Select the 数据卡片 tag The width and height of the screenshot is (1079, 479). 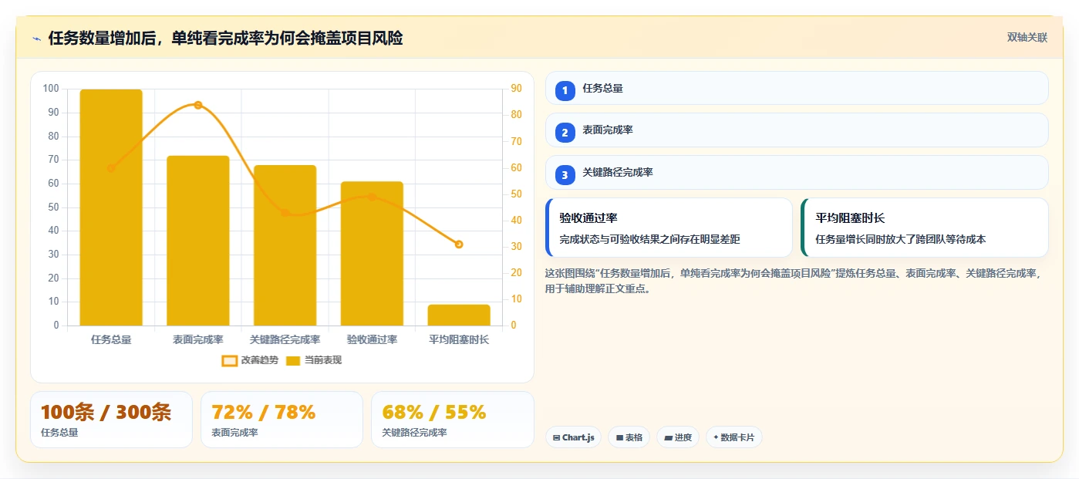734,437
